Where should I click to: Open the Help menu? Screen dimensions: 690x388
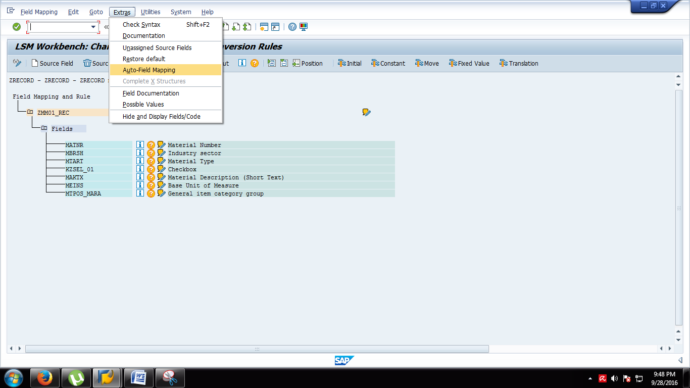[x=207, y=12]
